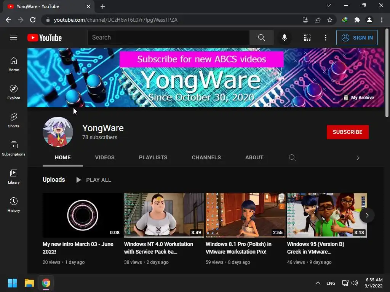Switch to the HOME channel tab
390x292 pixels.
(63, 158)
